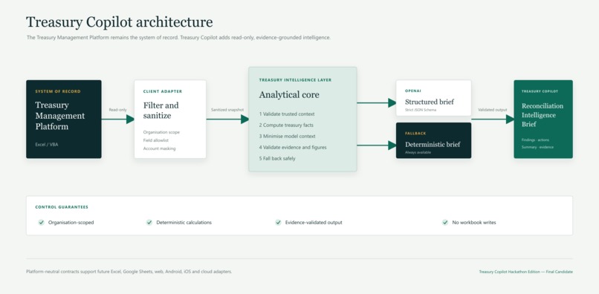Click the 'No workbook writes' guarantee text
The width and height of the screenshot is (599, 294).
(474, 222)
